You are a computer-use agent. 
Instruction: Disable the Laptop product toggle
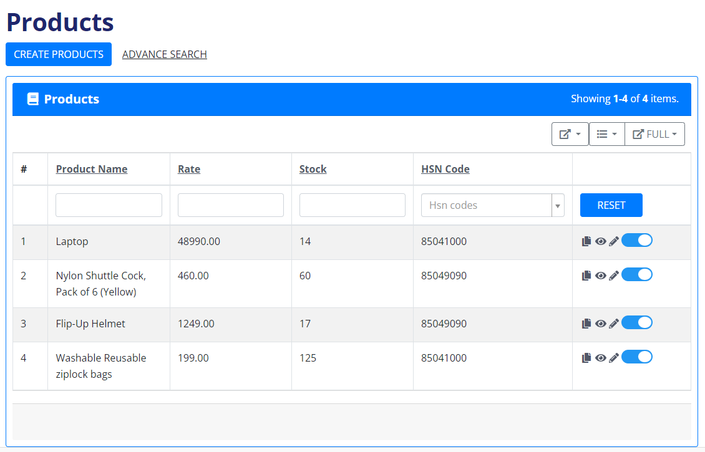point(637,240)
